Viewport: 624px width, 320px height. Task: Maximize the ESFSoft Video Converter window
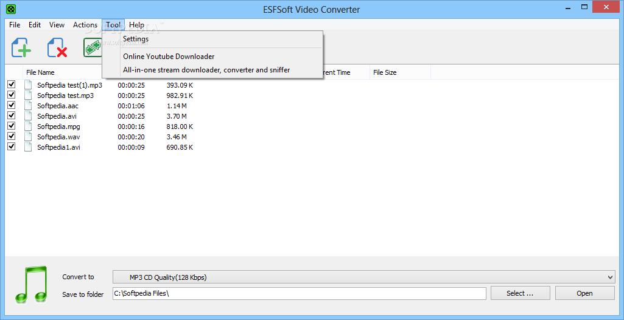(x=584, y=7)
